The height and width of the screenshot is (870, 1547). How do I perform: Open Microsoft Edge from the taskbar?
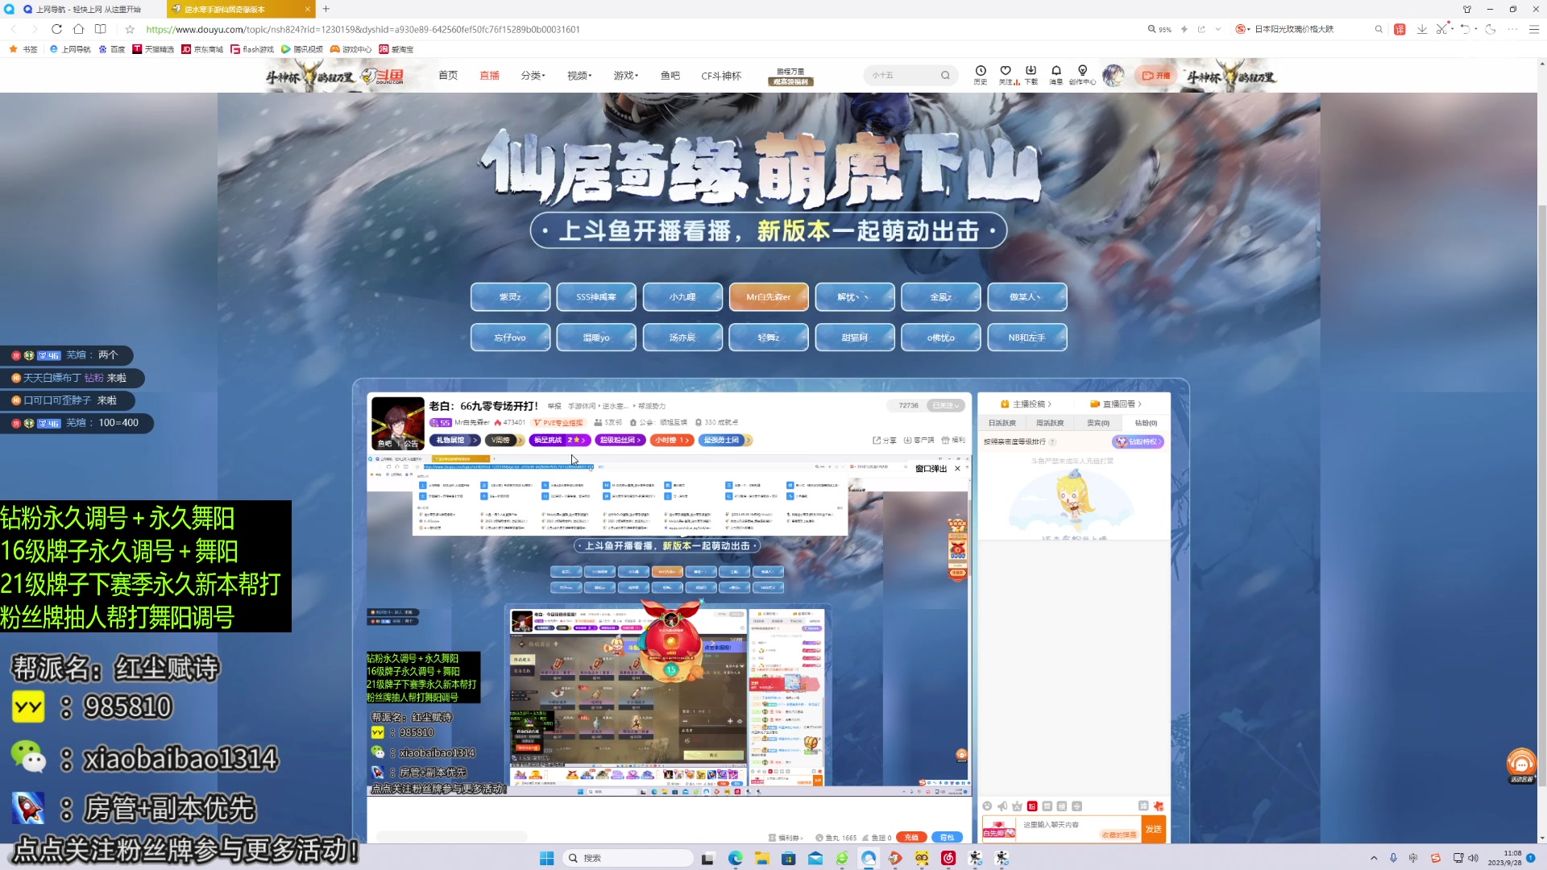[736, 859]
